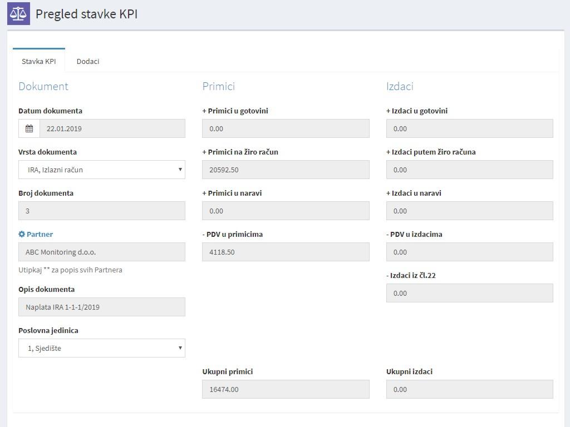Focus the Izdaci putem žiro računa field
Screen dimensions: 570x427
point(470,170)
